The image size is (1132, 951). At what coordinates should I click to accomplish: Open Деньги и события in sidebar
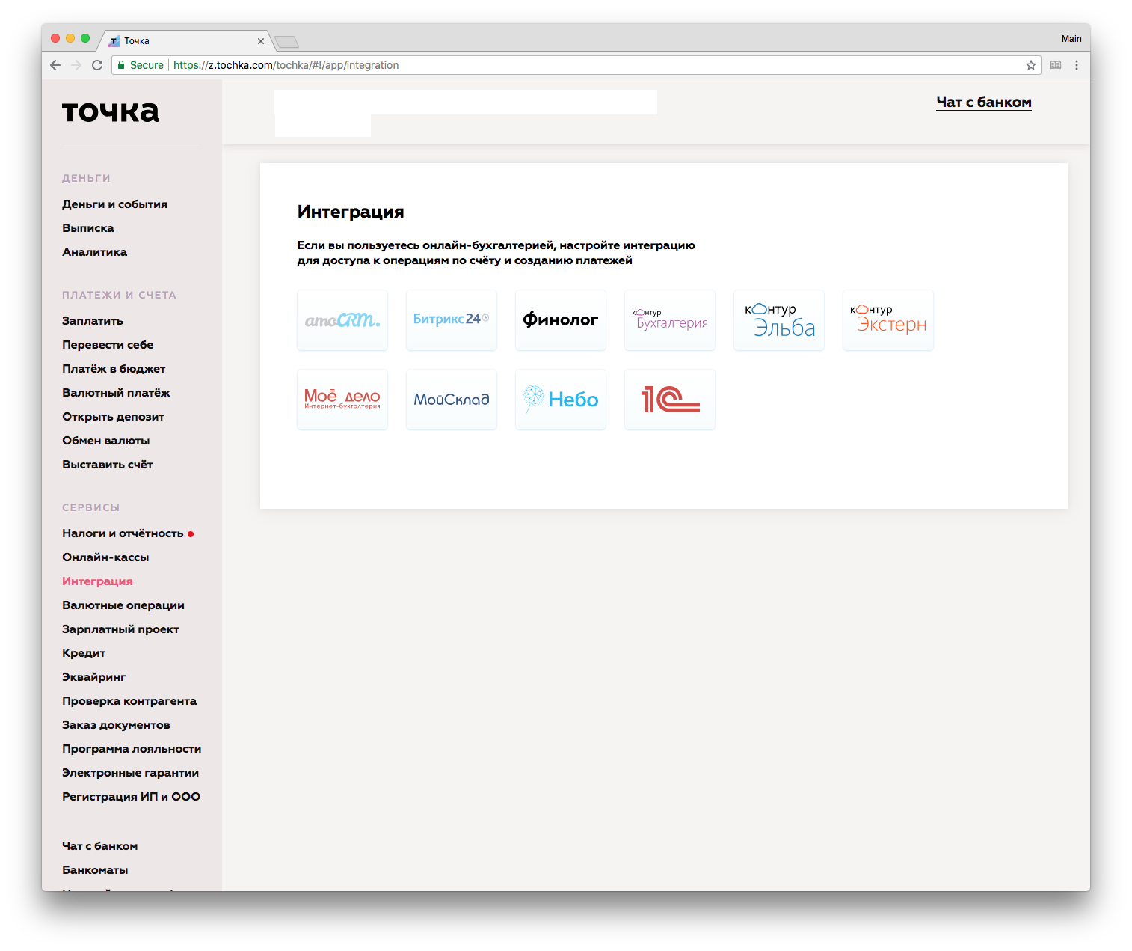click(114, 204)
